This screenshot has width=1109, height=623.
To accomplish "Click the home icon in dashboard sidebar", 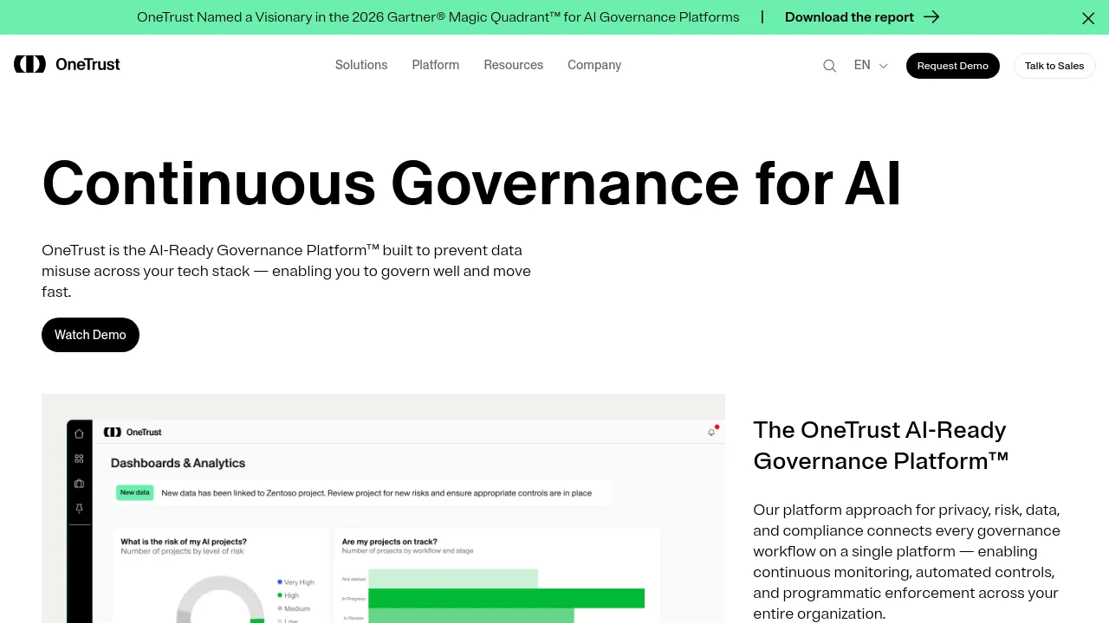I will (79, 434).
